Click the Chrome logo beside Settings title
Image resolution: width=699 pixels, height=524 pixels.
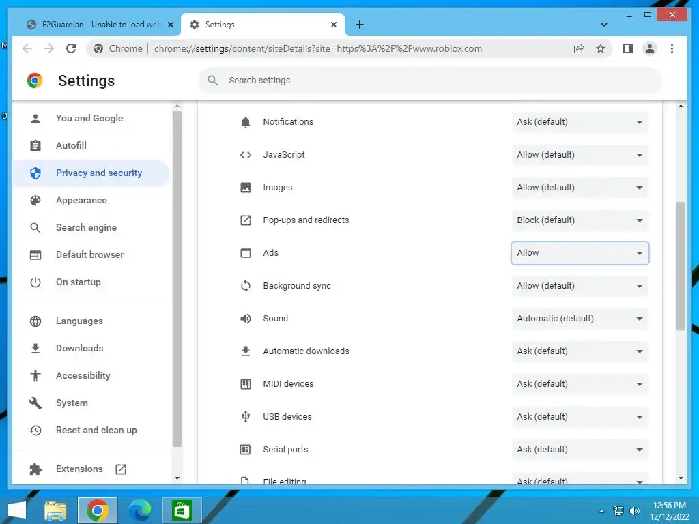point(35,81)
